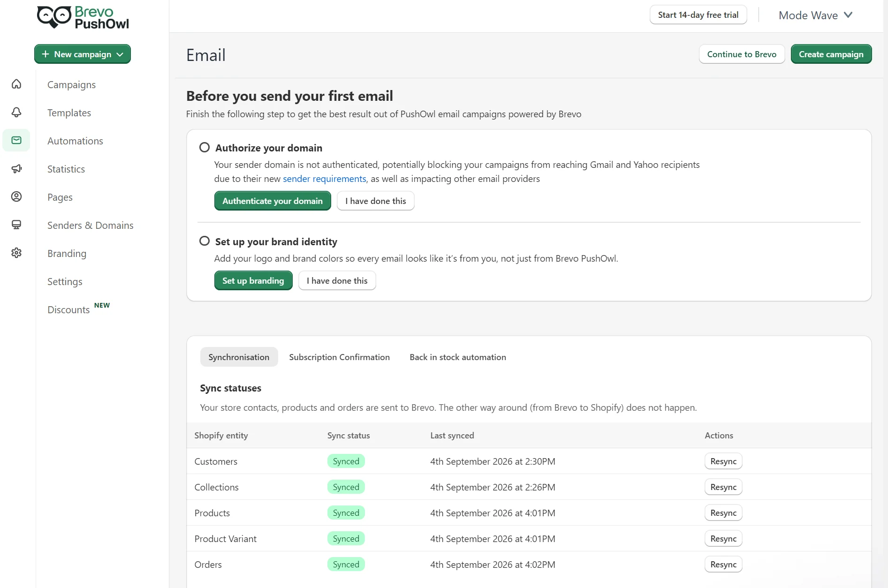Click the Create campaign button

pos(831,54)
